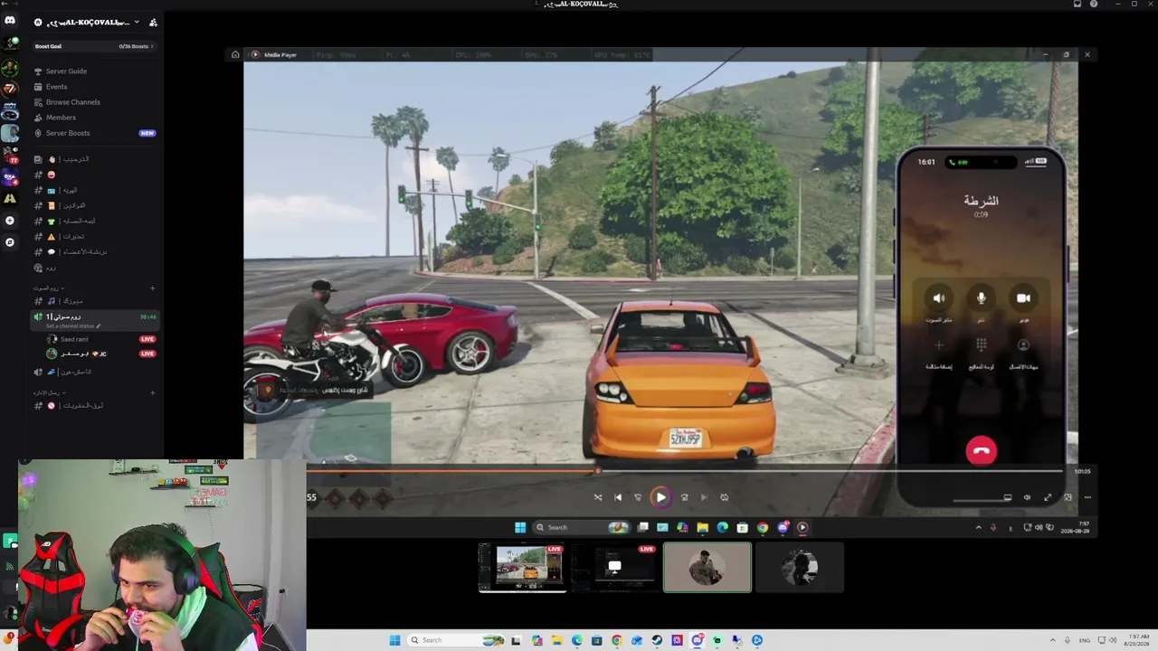Open File Explorer from bottom taskbar
The width and height of the screenshot is (1158, 651).
point(557,640)
